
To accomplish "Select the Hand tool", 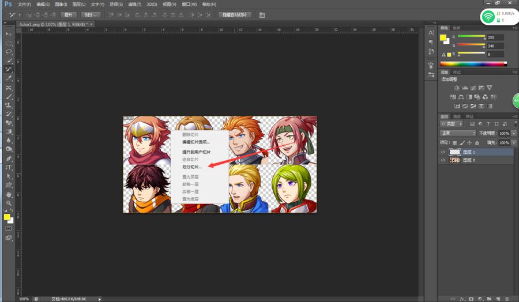I will tap(9, 194).
